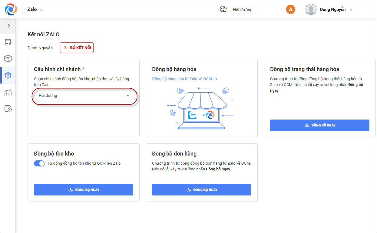Expand the collapsed left sidebar
This screenshot has height=233, width=377.
click(9, 26)
